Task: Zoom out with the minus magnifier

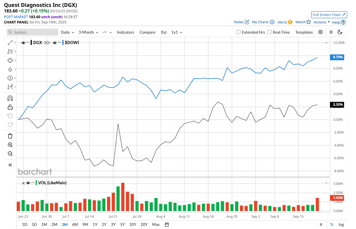Action: coord(10,154)
